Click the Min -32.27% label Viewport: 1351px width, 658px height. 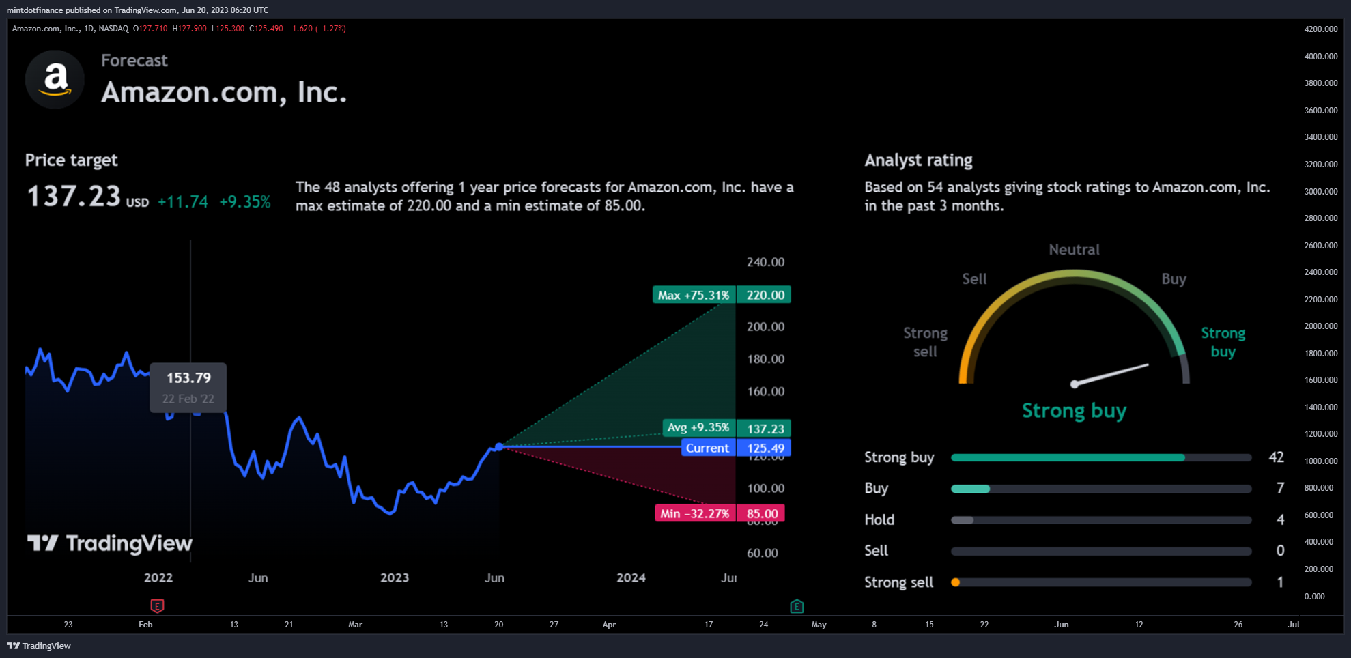695,513
